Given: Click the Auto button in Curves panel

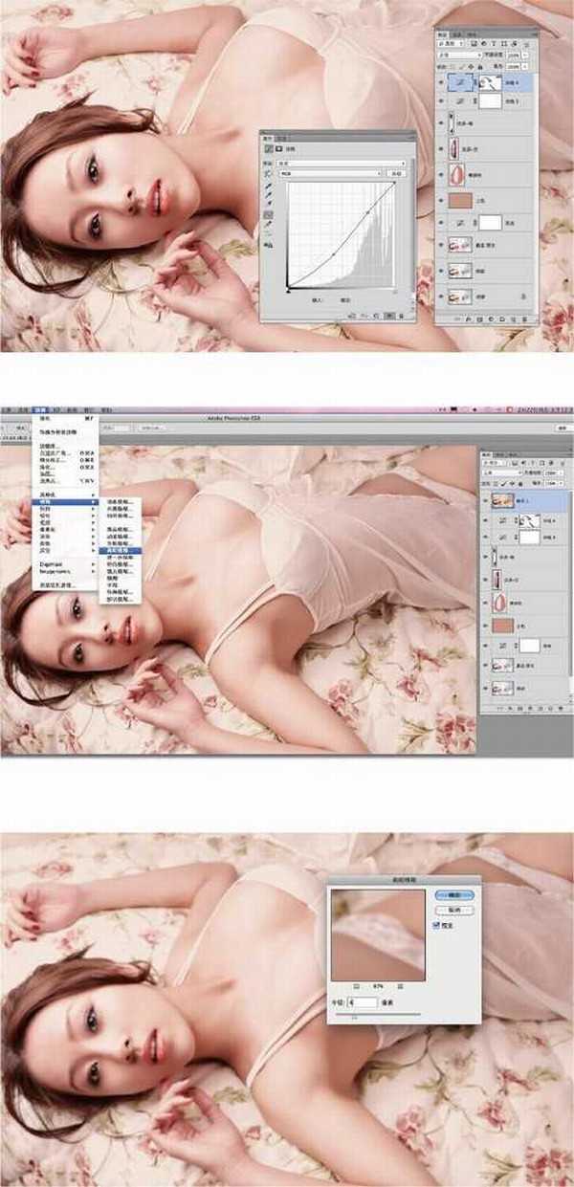Looking at the screenshot, I should pyautogui.click(x=396, y=173).
